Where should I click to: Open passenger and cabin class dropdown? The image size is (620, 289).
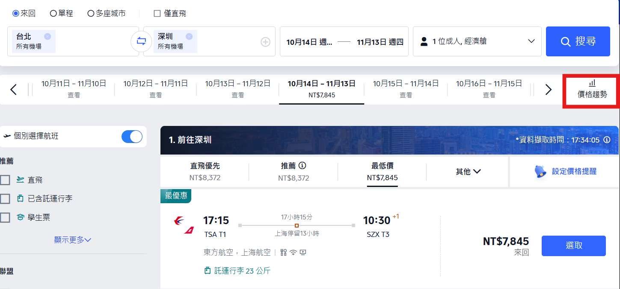(477, 41)
